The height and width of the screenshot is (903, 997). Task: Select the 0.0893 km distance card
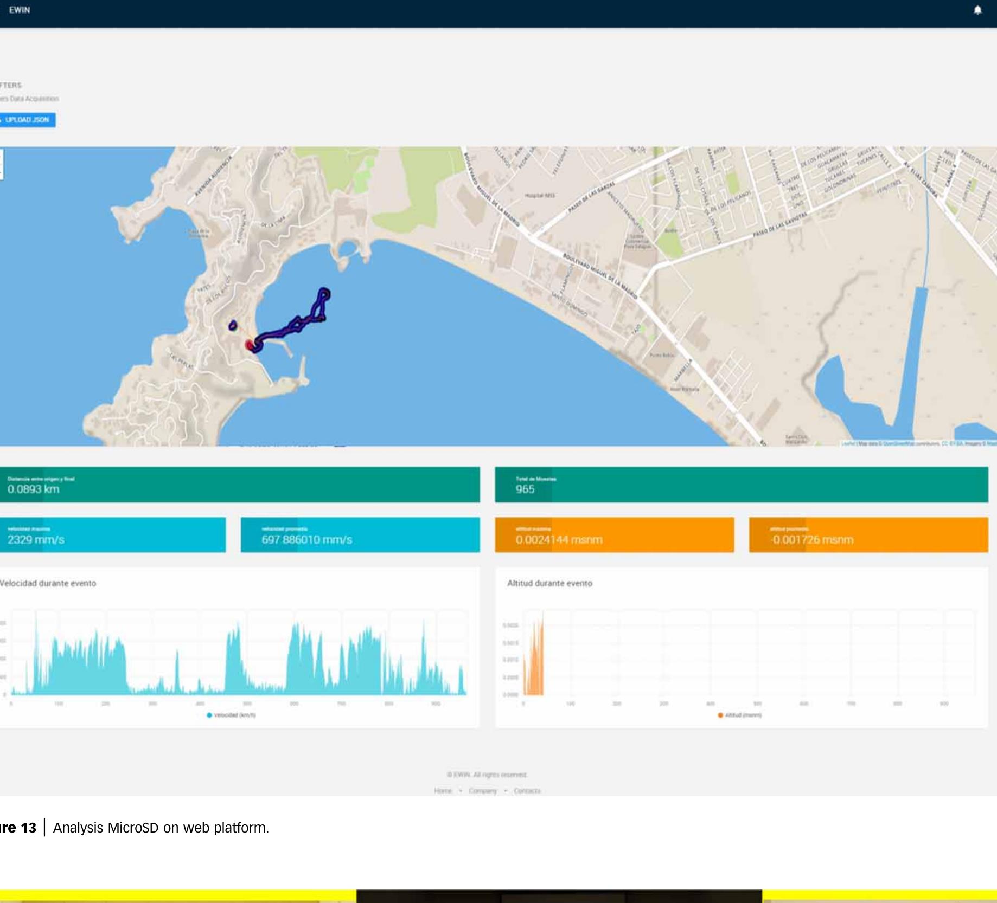(240, 485)
